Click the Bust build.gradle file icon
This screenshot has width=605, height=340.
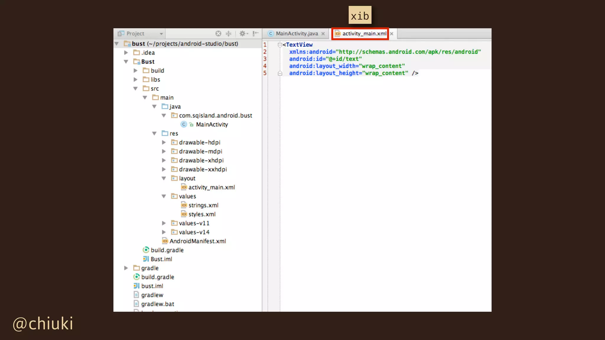click(146, 250)
